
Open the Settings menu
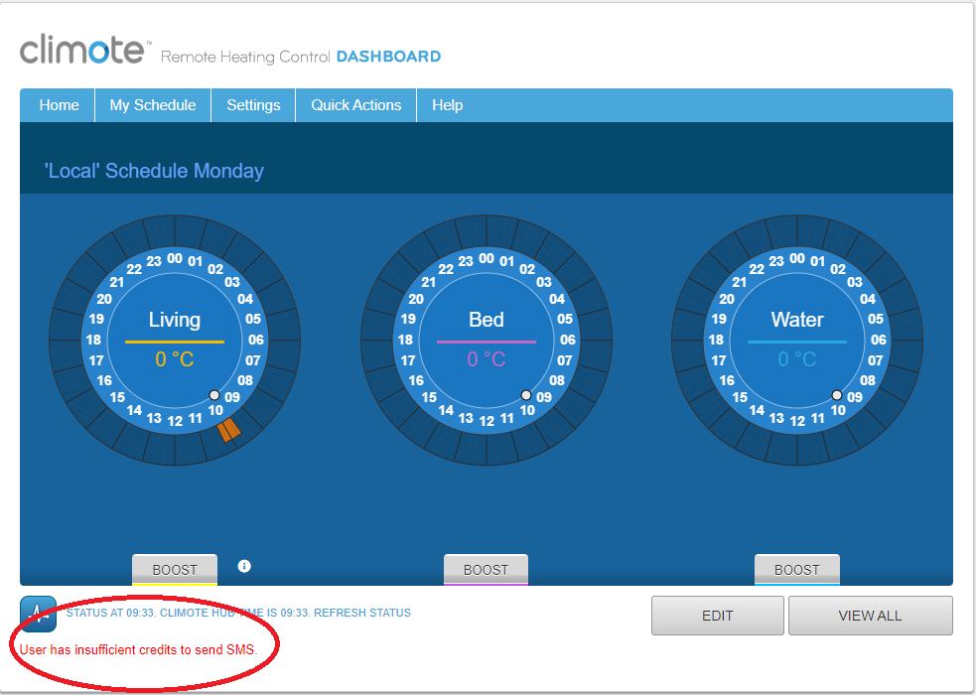click(253, 105)
